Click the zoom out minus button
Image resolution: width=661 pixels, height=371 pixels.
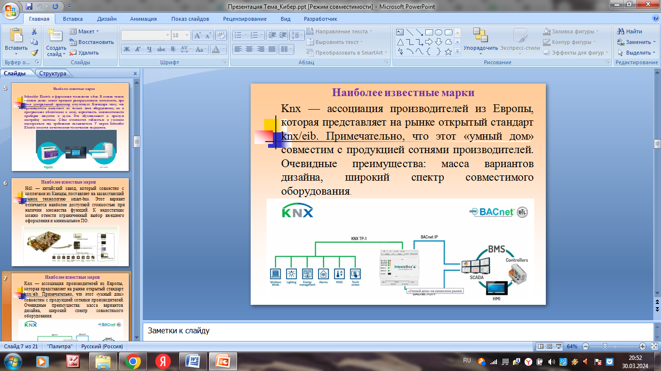[586, 346]
